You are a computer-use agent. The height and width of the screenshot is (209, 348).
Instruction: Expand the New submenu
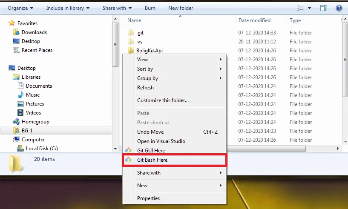(x=174, y=186)
